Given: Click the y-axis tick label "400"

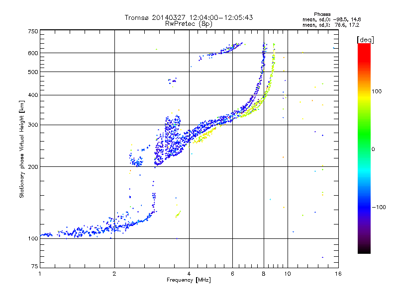Looking at the screenshot, I should coord(33,95).
